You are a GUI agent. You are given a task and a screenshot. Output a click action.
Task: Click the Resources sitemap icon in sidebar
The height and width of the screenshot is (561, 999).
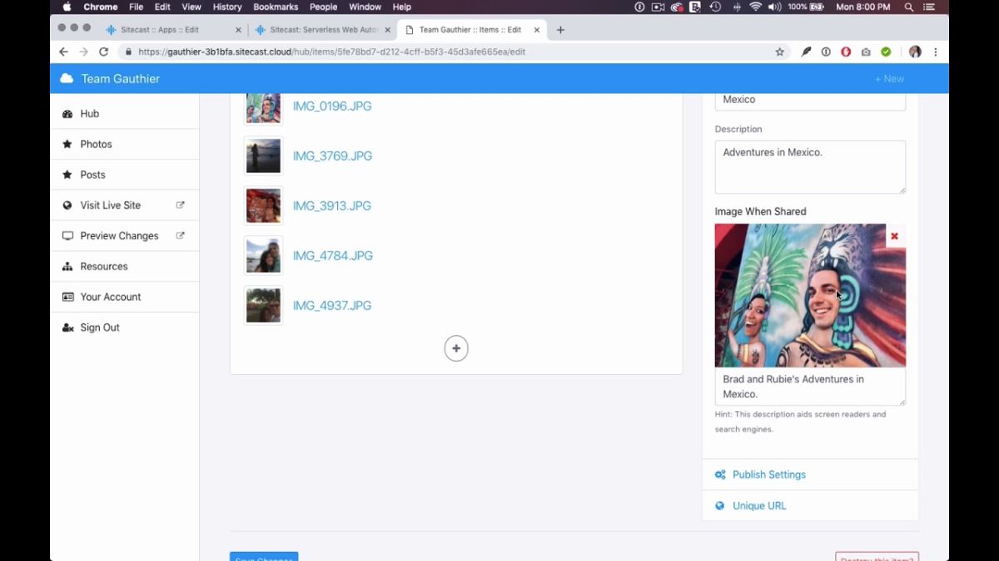(67, 267)
